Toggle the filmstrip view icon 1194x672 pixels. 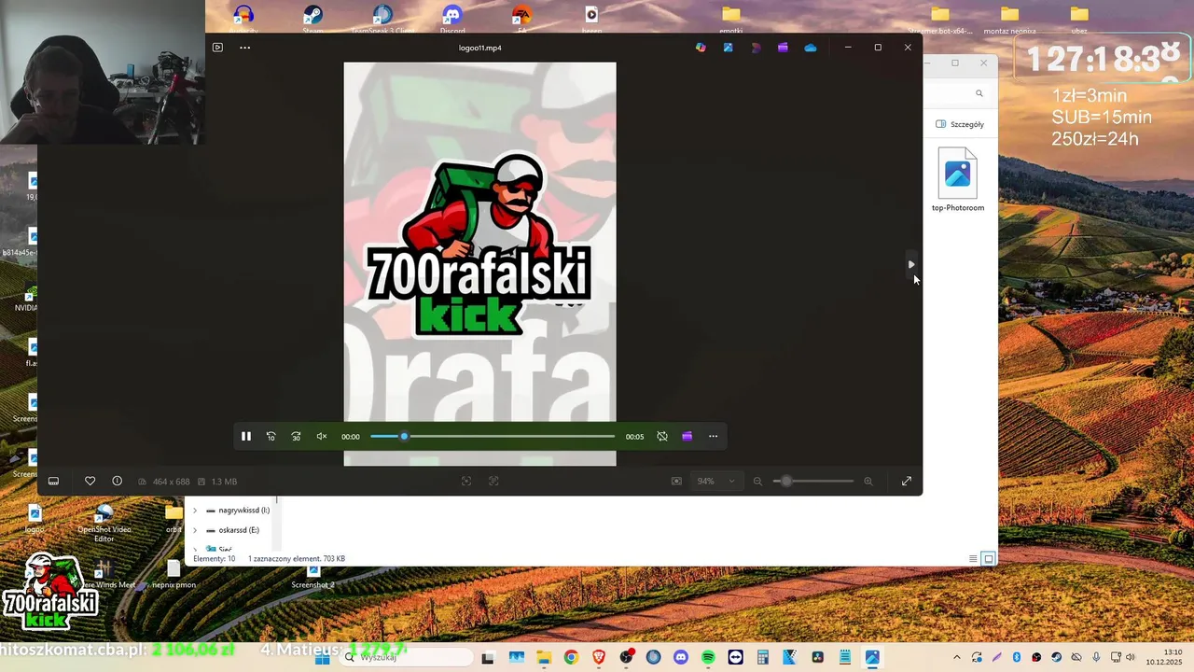(53, 481)
